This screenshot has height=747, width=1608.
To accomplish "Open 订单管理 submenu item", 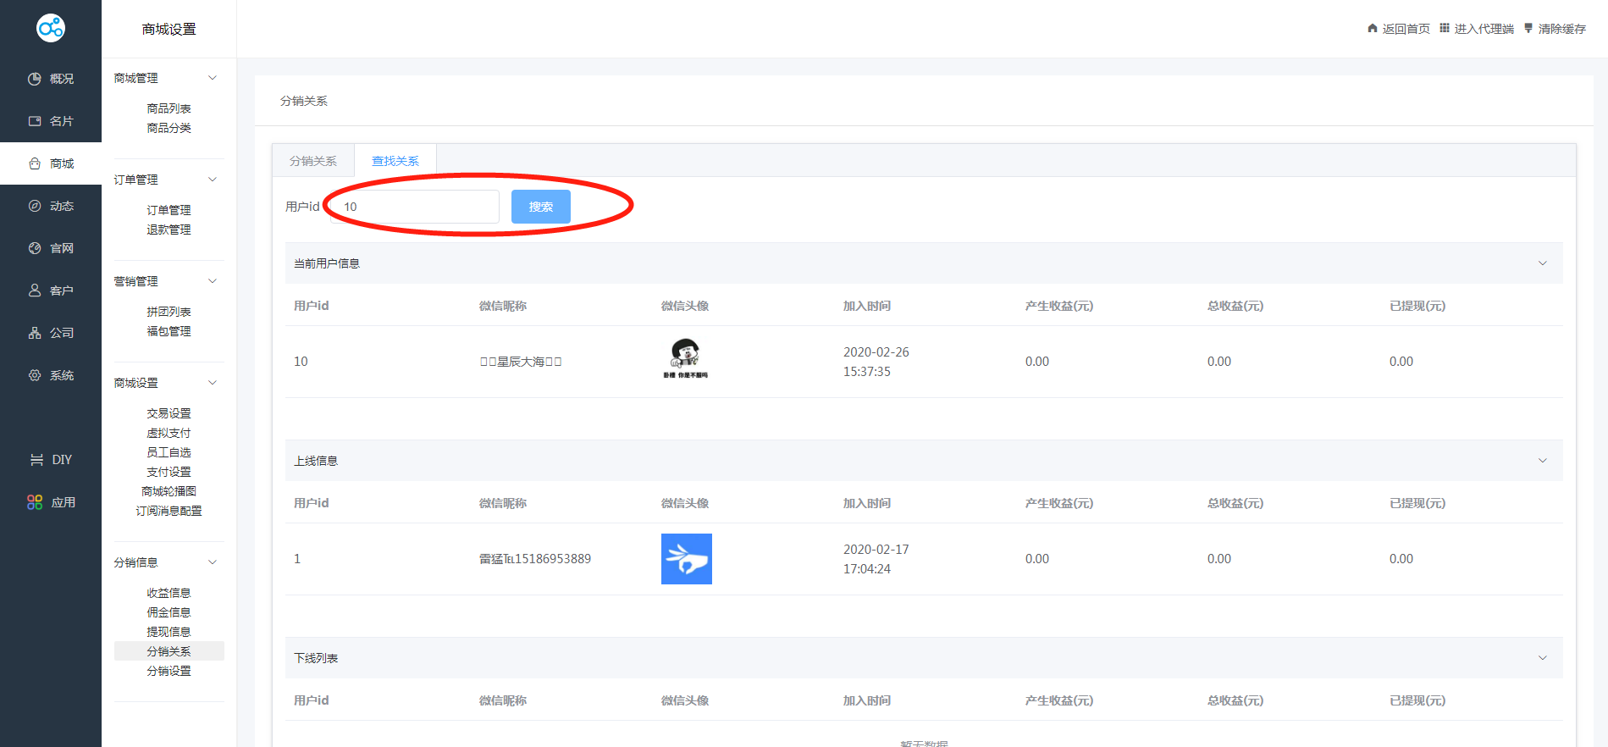I will tap(169, 210).
